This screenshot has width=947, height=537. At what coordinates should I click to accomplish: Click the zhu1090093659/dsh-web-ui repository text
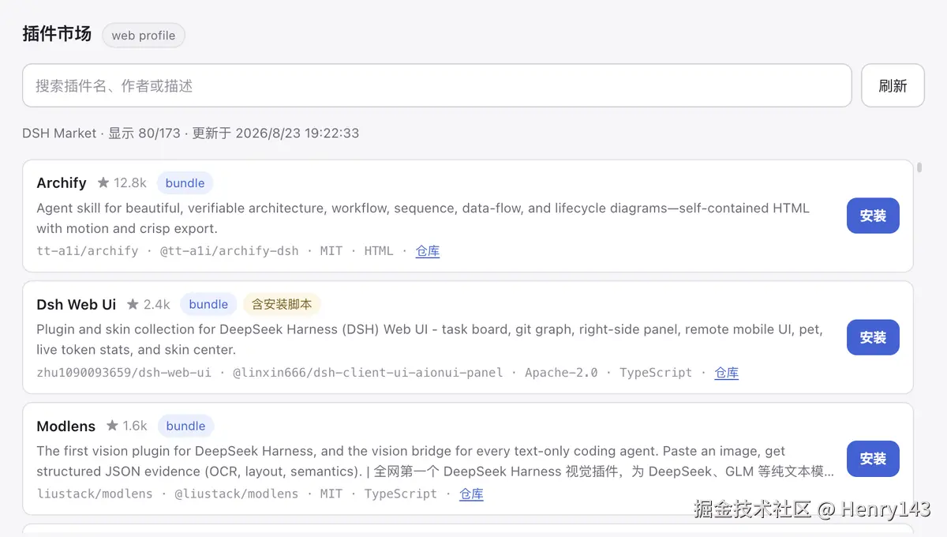(124, 373)
